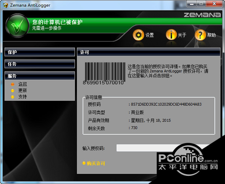The width and height of the screenshot is (225, 184).
Task: Click the orange bullet beside 许可
Action: 13,84
